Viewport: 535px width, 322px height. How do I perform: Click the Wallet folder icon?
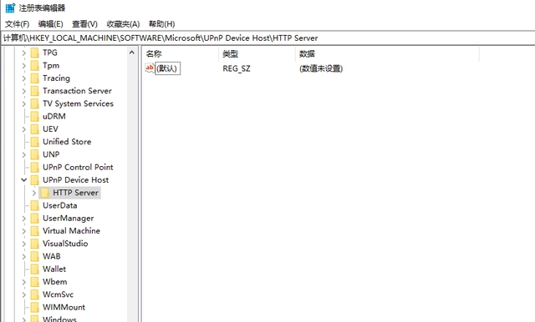point(35,269)
